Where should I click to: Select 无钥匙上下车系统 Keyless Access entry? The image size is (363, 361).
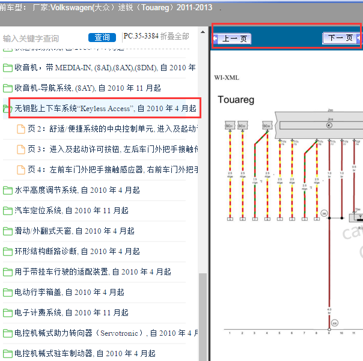(105, 108)
